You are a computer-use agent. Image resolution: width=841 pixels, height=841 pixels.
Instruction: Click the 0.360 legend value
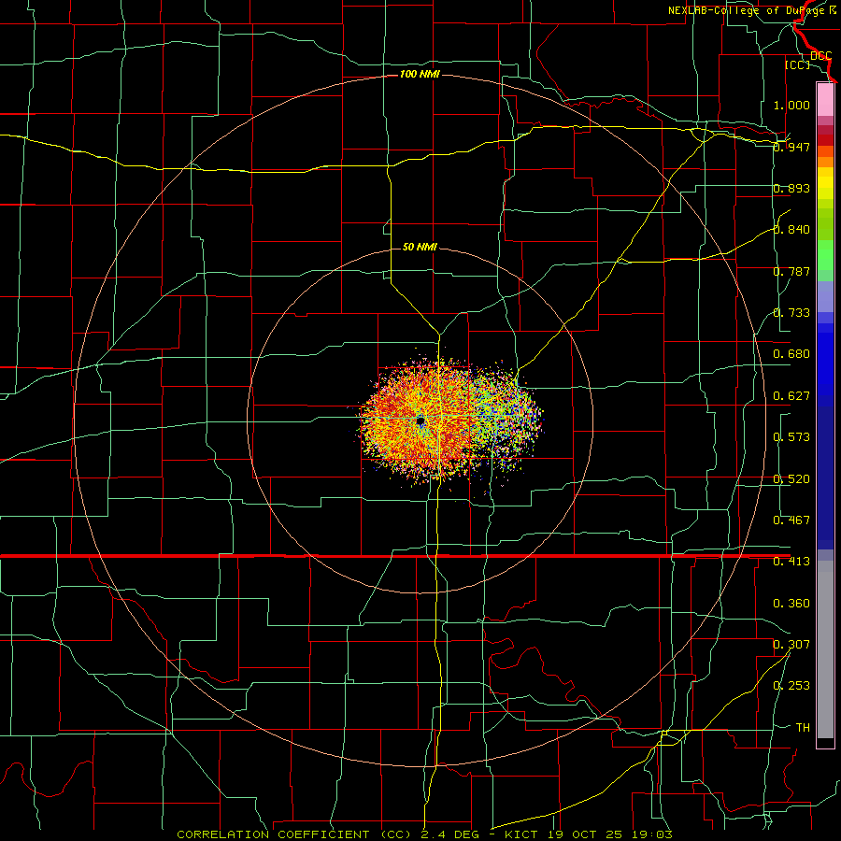tap(791, 604)
